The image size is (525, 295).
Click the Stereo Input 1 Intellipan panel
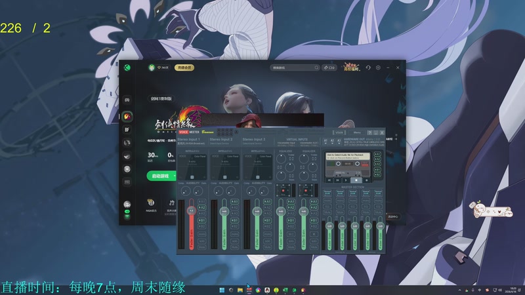[192, 167]
